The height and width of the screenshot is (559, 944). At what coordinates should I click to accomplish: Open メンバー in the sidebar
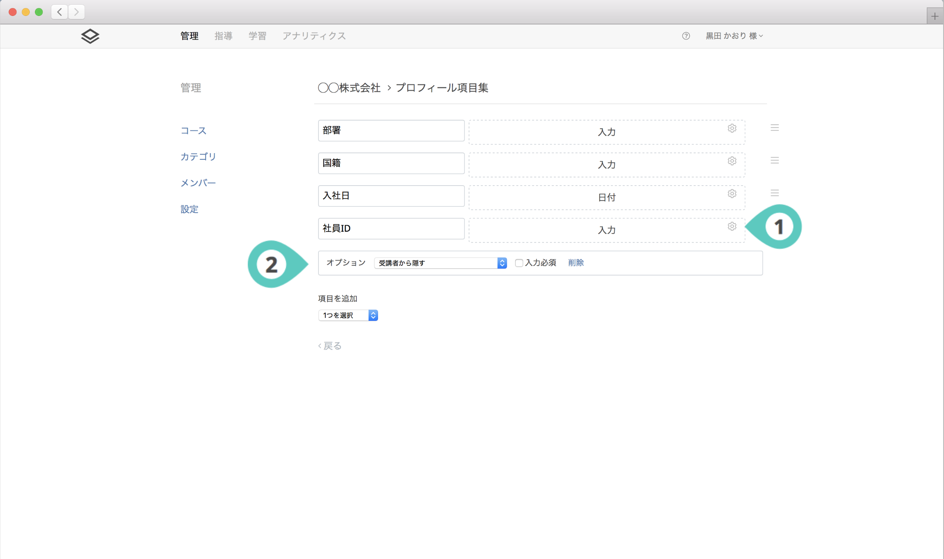pyautogui.click(x=198, y=183)
